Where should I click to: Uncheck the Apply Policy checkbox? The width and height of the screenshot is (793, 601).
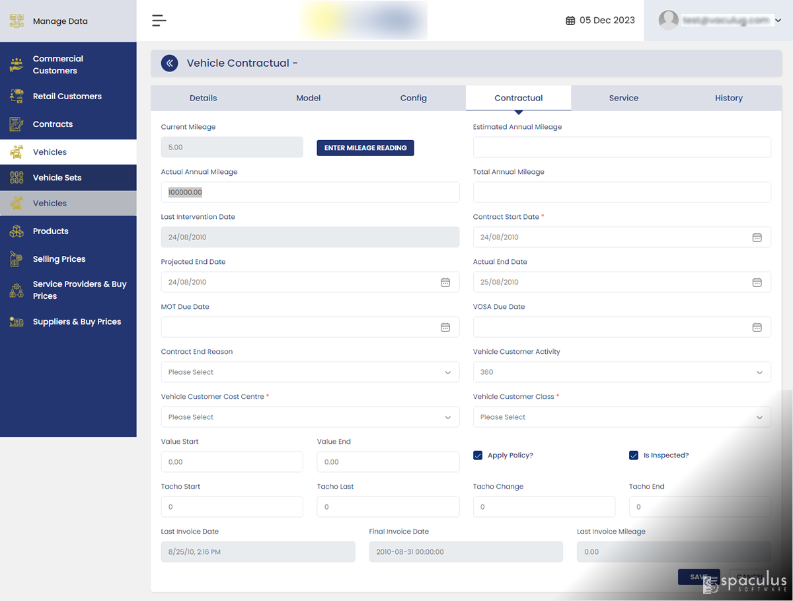point(478,456)
